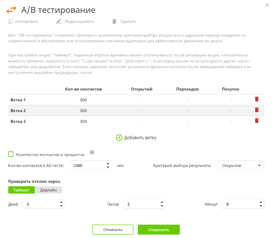Screen dimensions: 272x238
Task: Click the Сохранить button
Action: 158,230
